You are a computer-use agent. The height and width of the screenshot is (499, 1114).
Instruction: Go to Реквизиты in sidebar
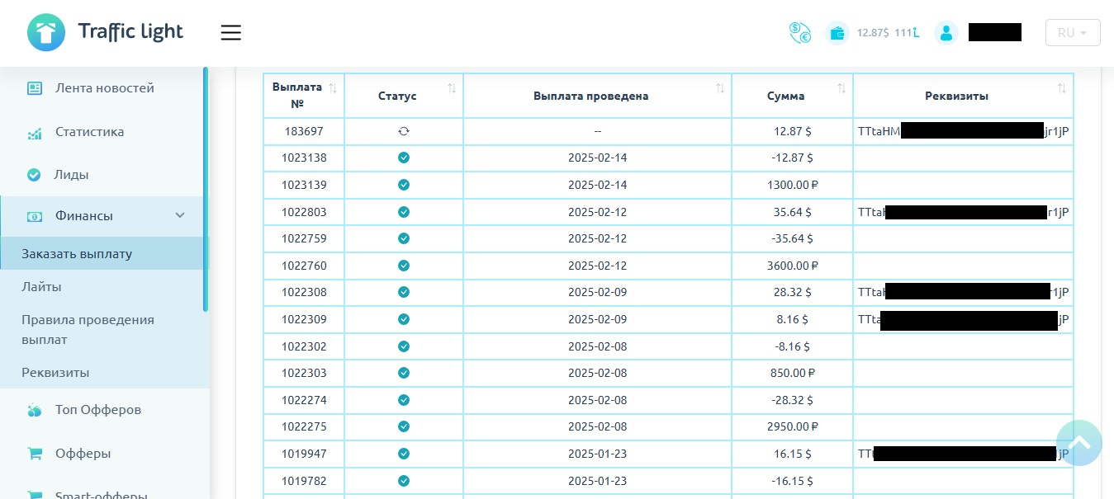pos(55,372)
